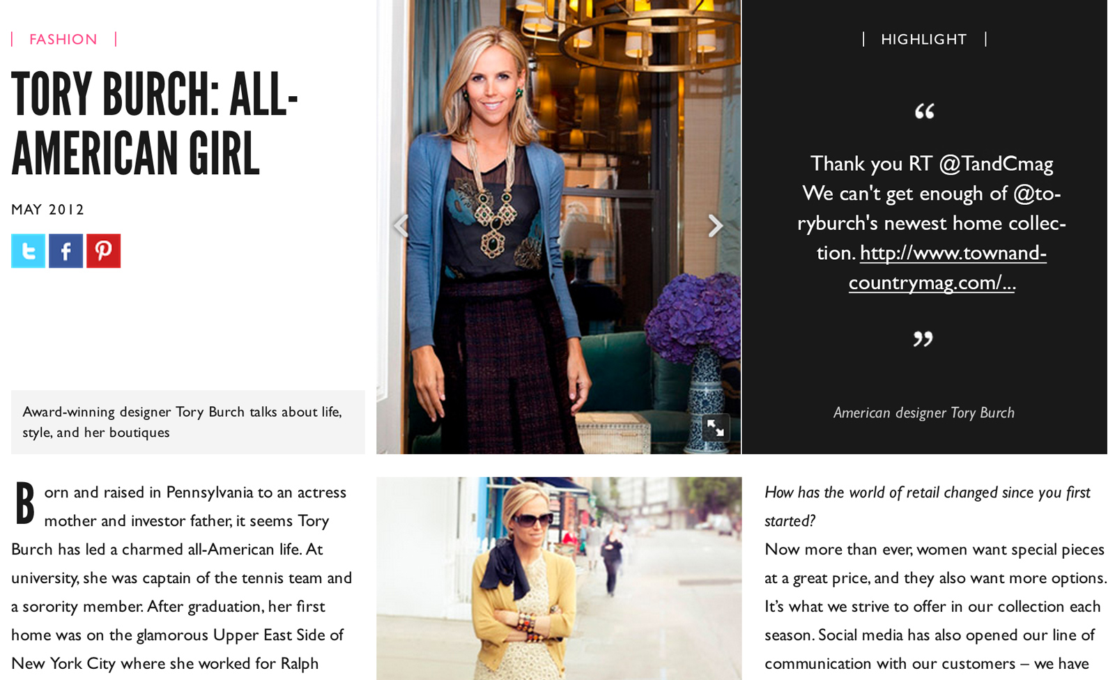This screenshot has height=680, width=1115.
Task: Select the MAY 2012 date text
Action: [x=47, y=209]
